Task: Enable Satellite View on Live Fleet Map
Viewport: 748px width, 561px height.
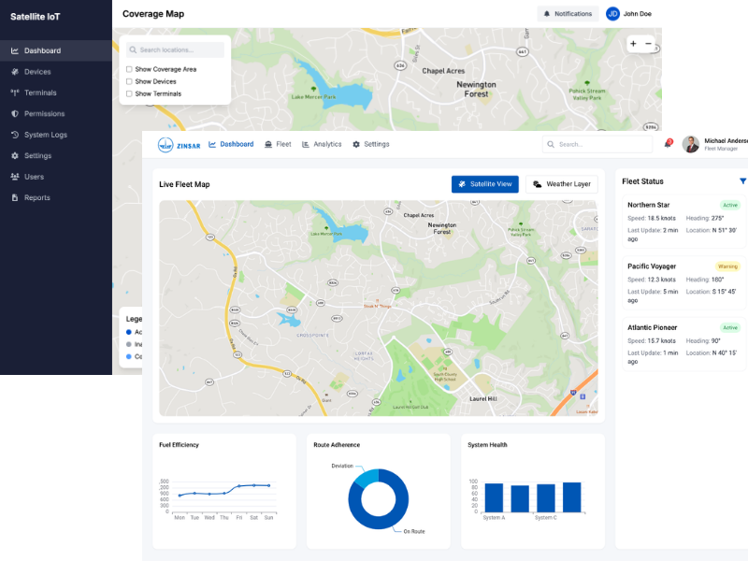Action: [485, 184]
